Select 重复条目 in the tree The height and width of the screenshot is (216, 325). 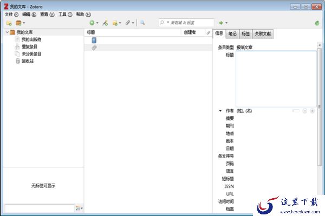[x=29, y=47]
